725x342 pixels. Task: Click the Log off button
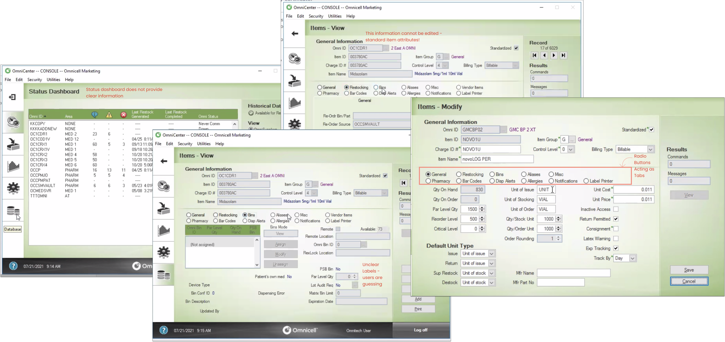tap(421, 330)
